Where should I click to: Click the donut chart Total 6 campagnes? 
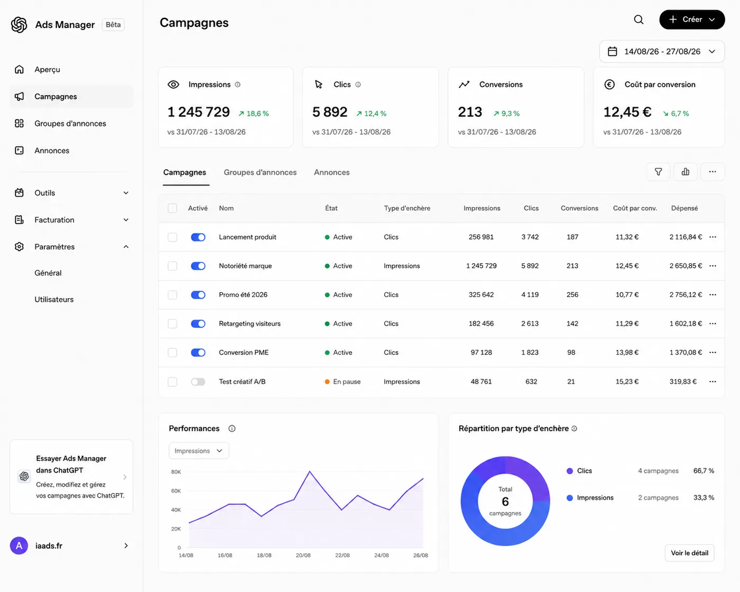(505, 501)
